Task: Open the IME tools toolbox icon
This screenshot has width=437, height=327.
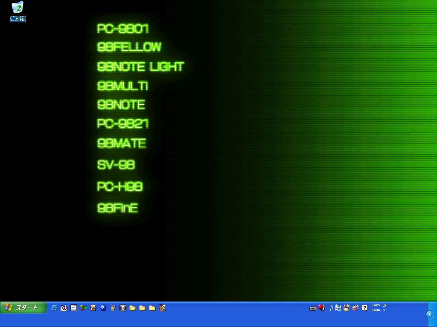Action: [355, 308]
